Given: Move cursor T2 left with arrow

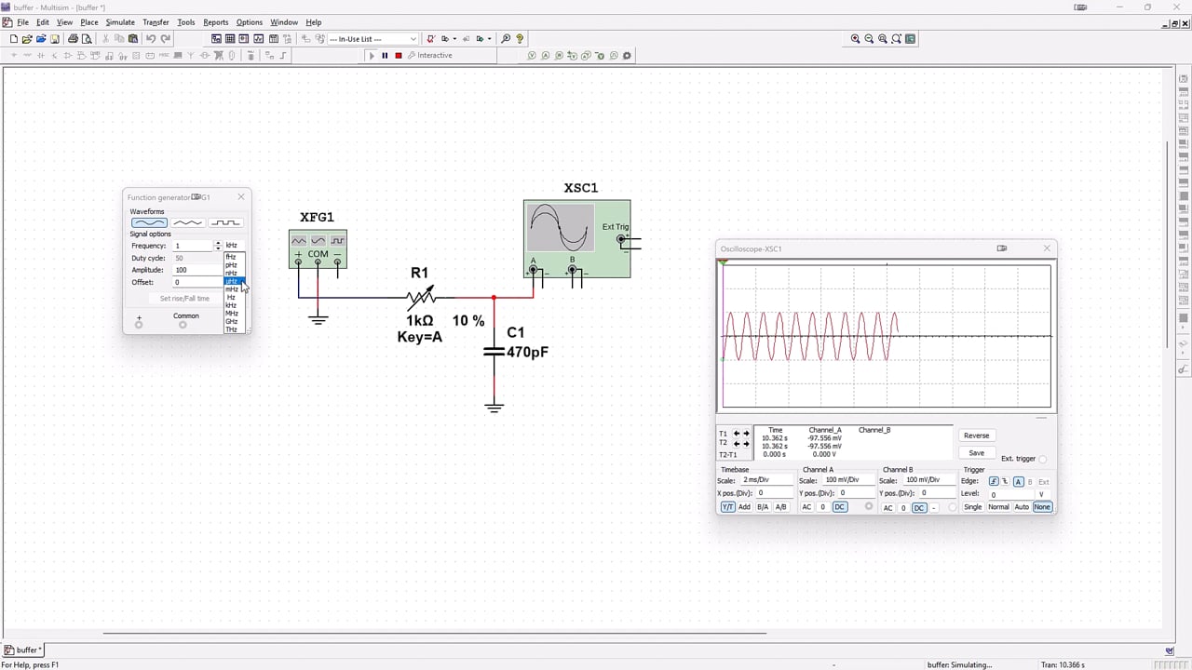Looking at the screenshot, I should click(737, 444).
